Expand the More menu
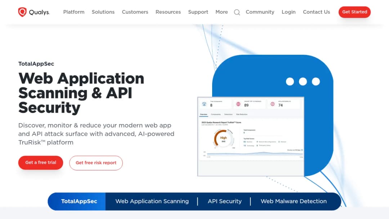 click(222, 12)
